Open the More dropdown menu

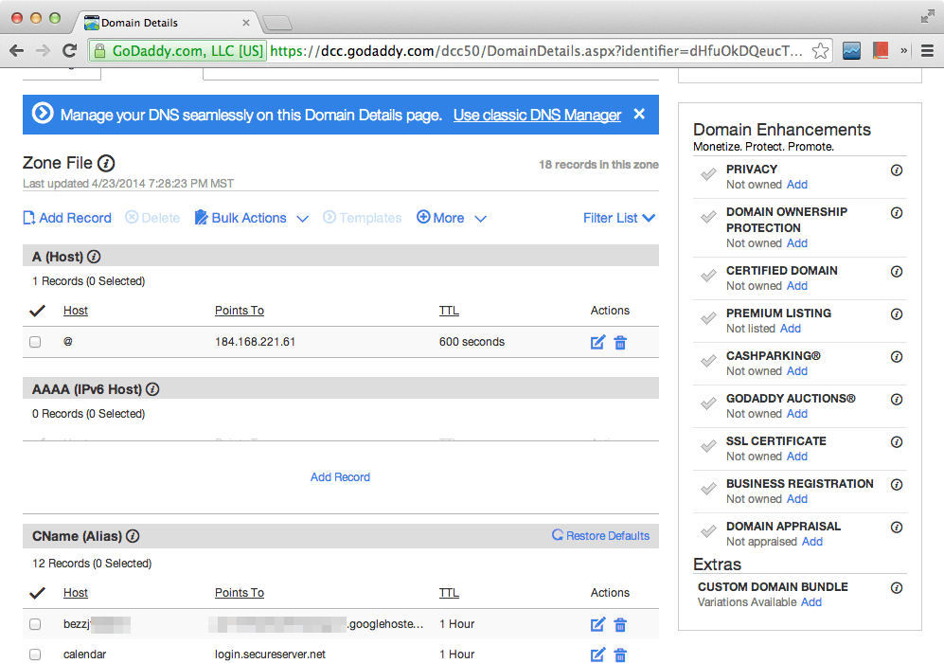click(452, 218)
